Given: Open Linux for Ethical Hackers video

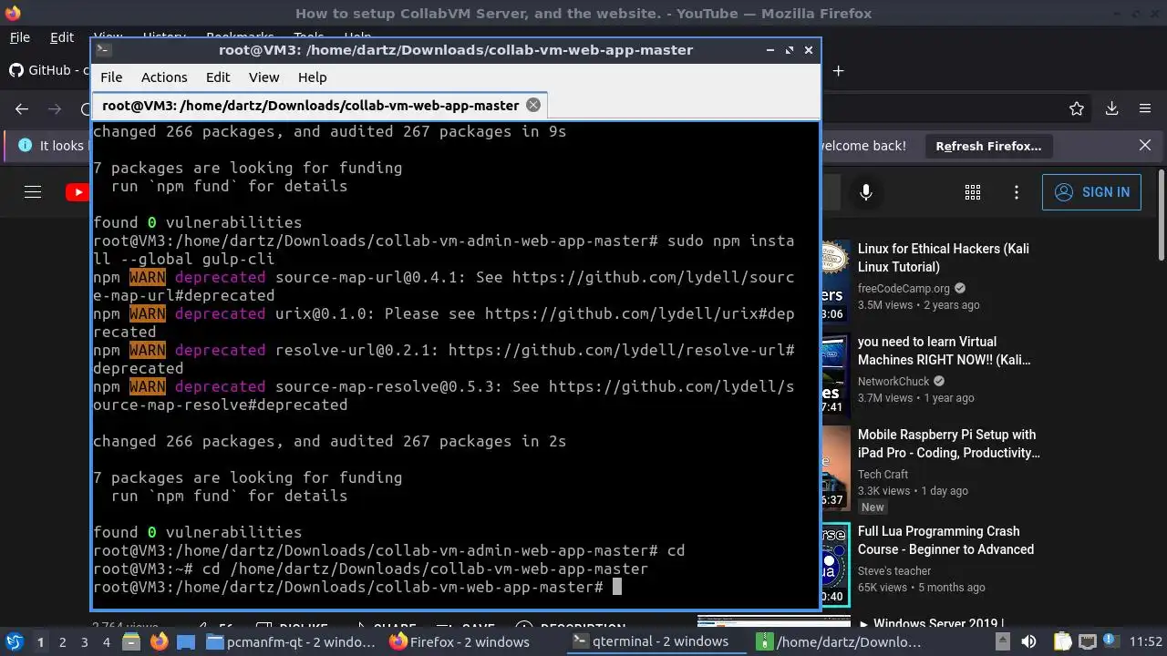Looking at the screenshot, I should (x=944, y=258).
